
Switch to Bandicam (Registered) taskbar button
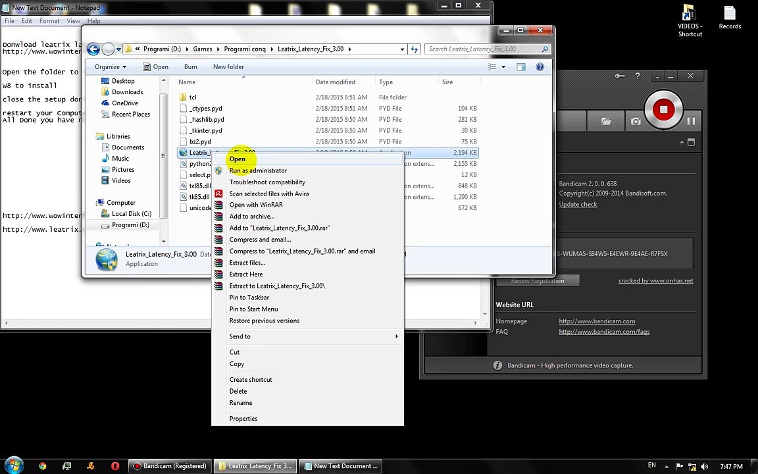tap(170, 466)
